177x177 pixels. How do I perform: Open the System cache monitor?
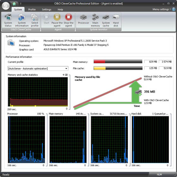(106, 20)
